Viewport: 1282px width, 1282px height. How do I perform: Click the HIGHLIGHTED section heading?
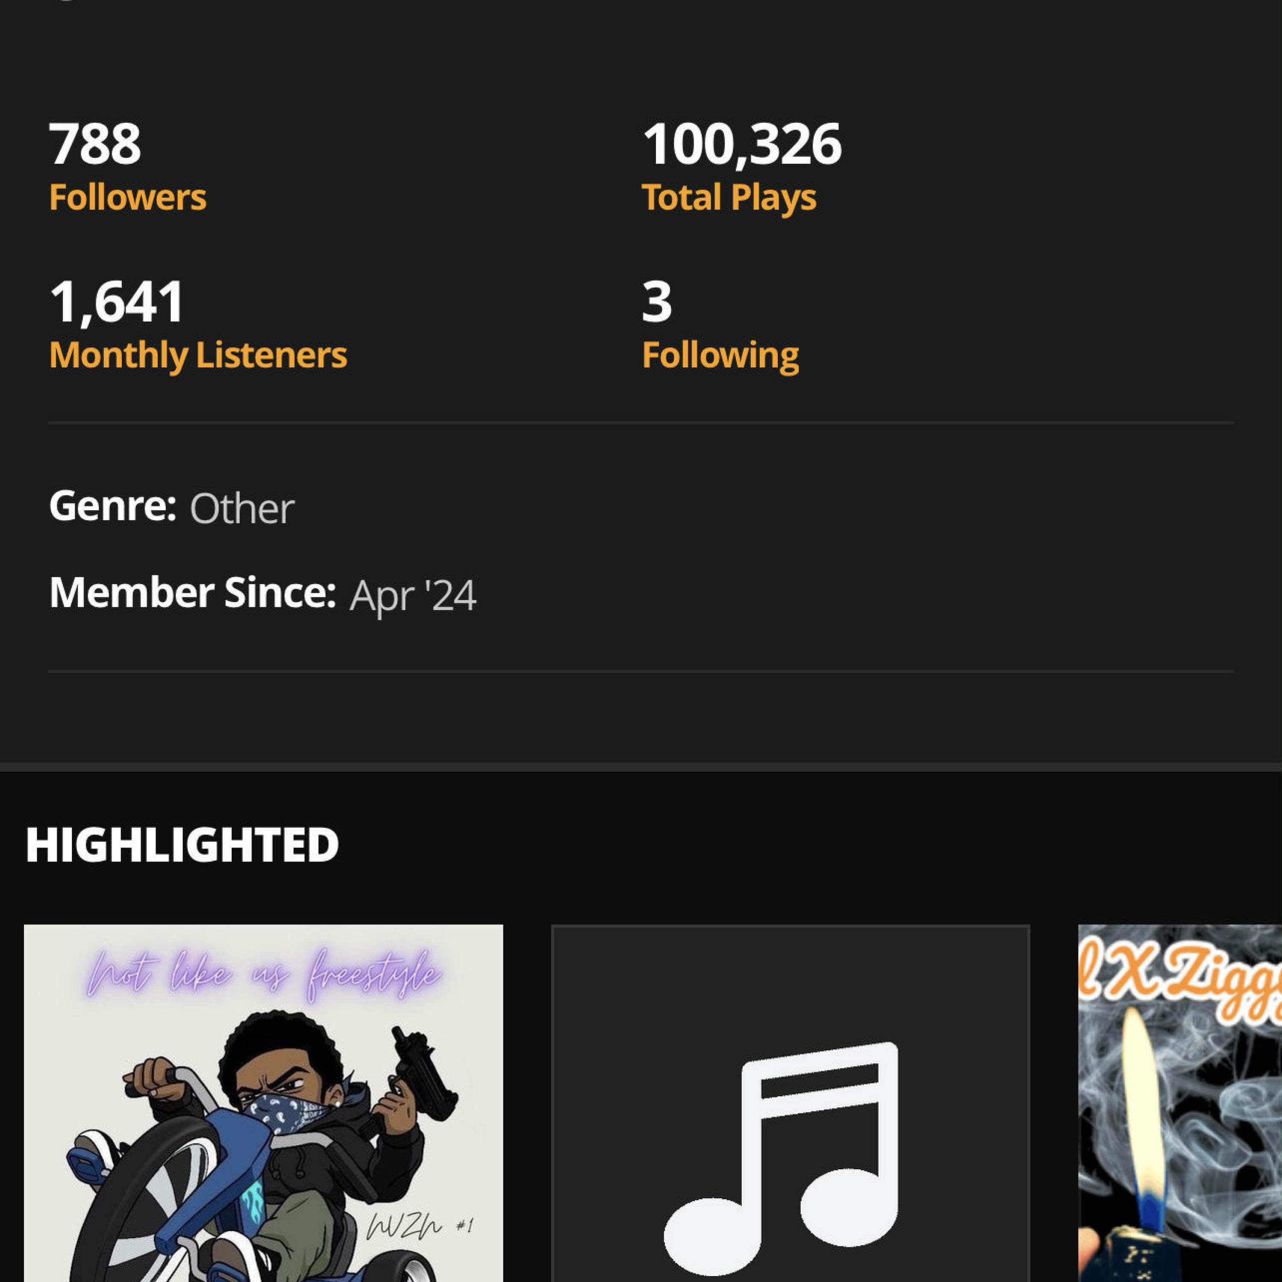[182, 845]
